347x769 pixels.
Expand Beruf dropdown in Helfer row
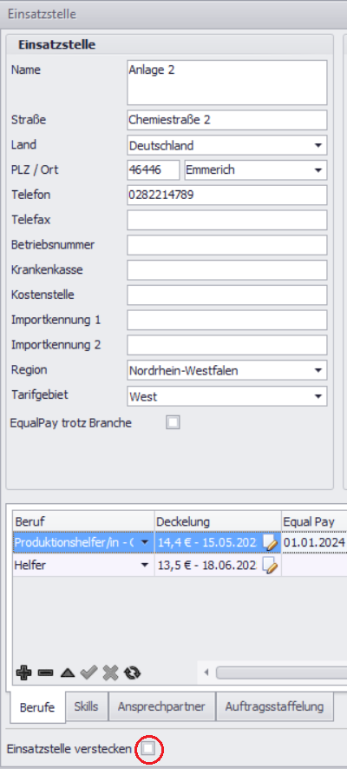click(x=144, y=566)
